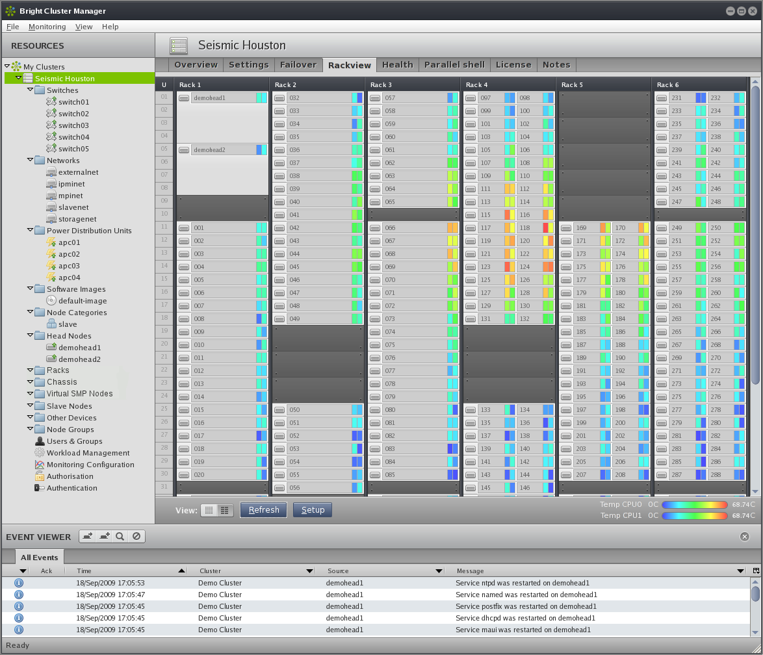Select the storagenet network icon
The width and height of the screenshot is (763, 655).
51,218
